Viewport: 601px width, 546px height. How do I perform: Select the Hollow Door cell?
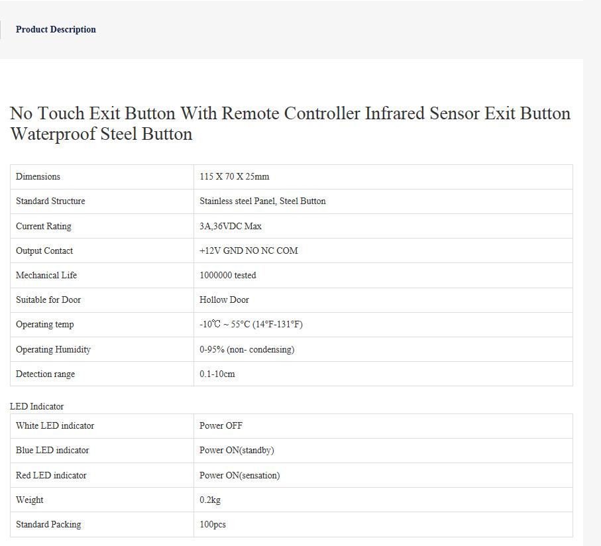[x=224, y=300]
